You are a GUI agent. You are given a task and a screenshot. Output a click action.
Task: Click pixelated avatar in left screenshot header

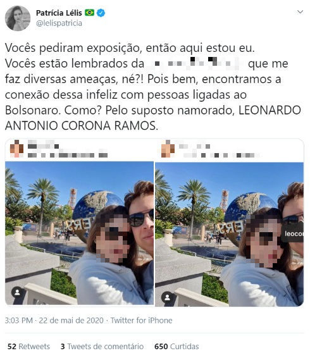(x=16, y=149)
